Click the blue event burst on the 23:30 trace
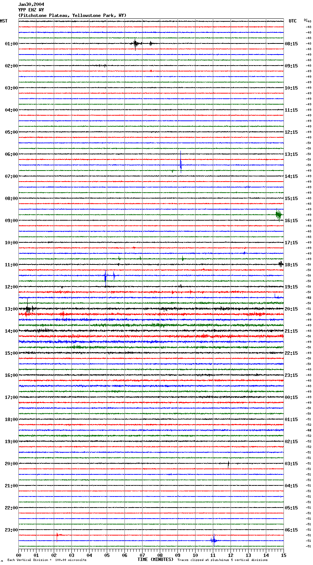Viewport: 313px width, 565px height. [214, 540]
